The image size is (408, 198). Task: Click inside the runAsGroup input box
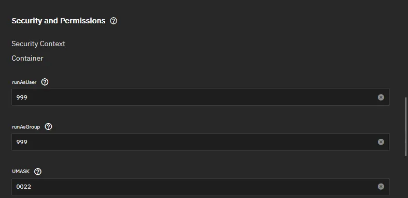[x=200, y=142]
